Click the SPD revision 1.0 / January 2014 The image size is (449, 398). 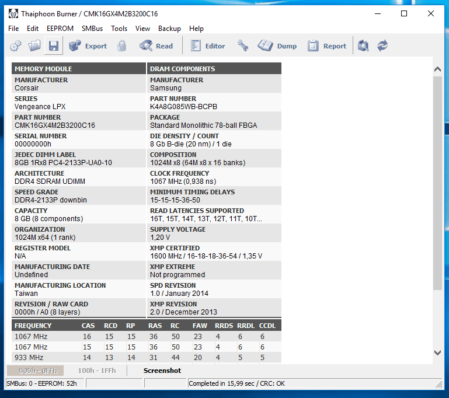(179, 294)
